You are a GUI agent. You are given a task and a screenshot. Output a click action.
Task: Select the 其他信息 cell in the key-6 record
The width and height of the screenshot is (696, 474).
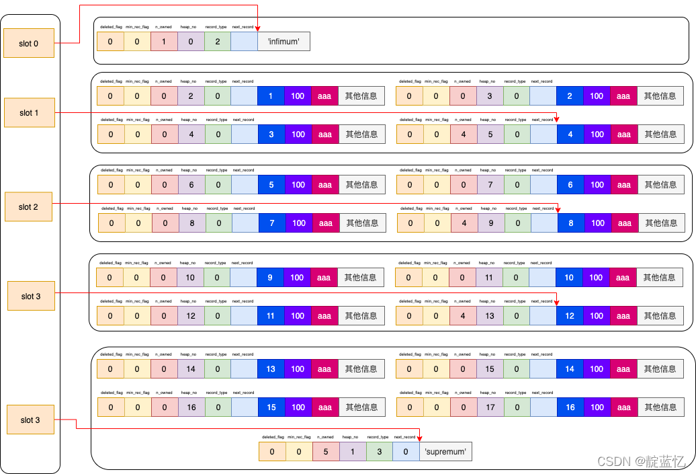pyautogui.click(x=660, y=185)
